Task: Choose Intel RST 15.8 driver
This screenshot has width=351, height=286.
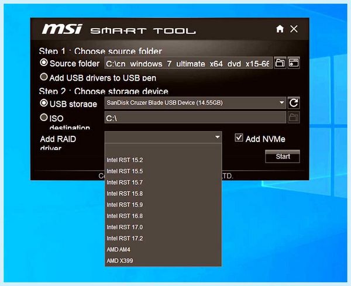Action: tap(163, 194)
